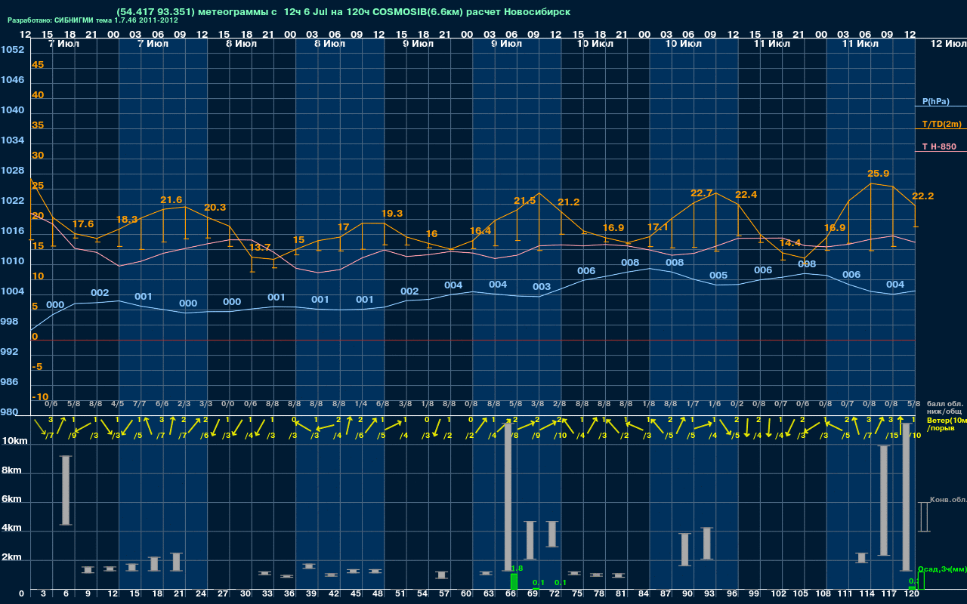Click the 17.1 temperature label
967x604 pixels.
pos(658,227)
